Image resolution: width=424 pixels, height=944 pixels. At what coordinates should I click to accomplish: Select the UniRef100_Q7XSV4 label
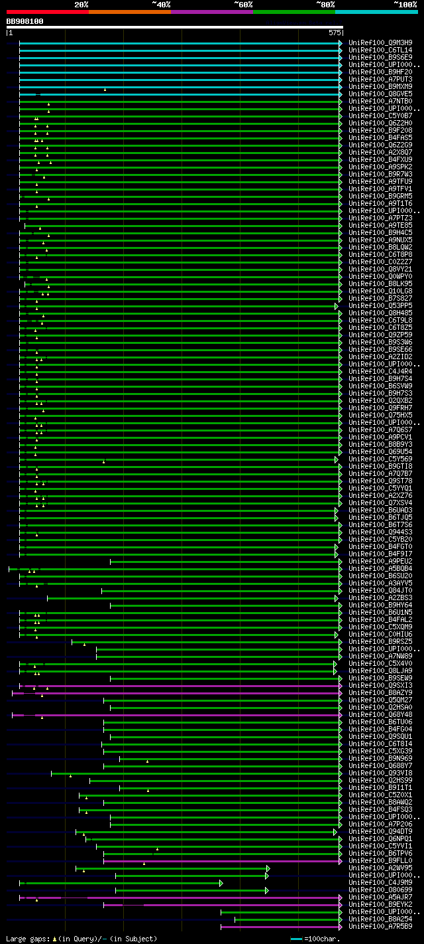[381, 503]
